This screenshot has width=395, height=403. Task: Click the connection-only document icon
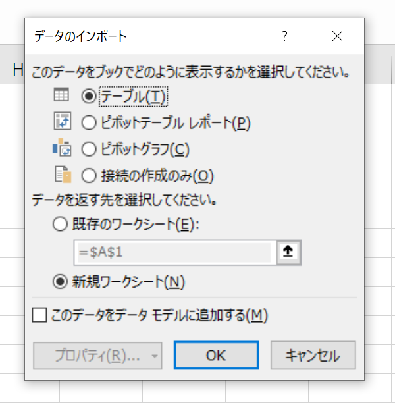coord(63,175)
